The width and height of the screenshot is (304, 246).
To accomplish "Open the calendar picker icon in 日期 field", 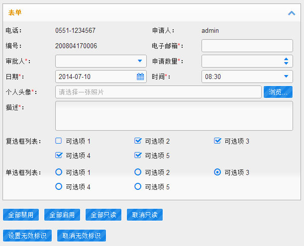I will (140, 77).
